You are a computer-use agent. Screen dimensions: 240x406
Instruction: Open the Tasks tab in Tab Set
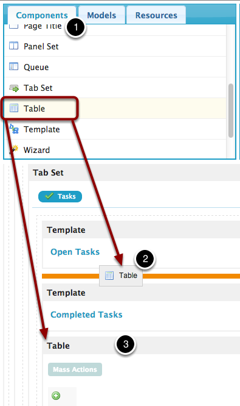click(x=60, y=196)
